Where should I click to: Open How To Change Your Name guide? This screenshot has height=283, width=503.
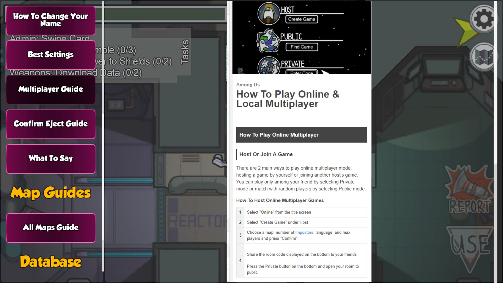pyautogui.click(x=51, y=20)
